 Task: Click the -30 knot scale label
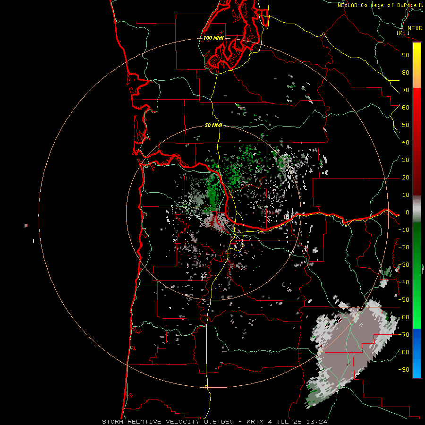[404, 265]
